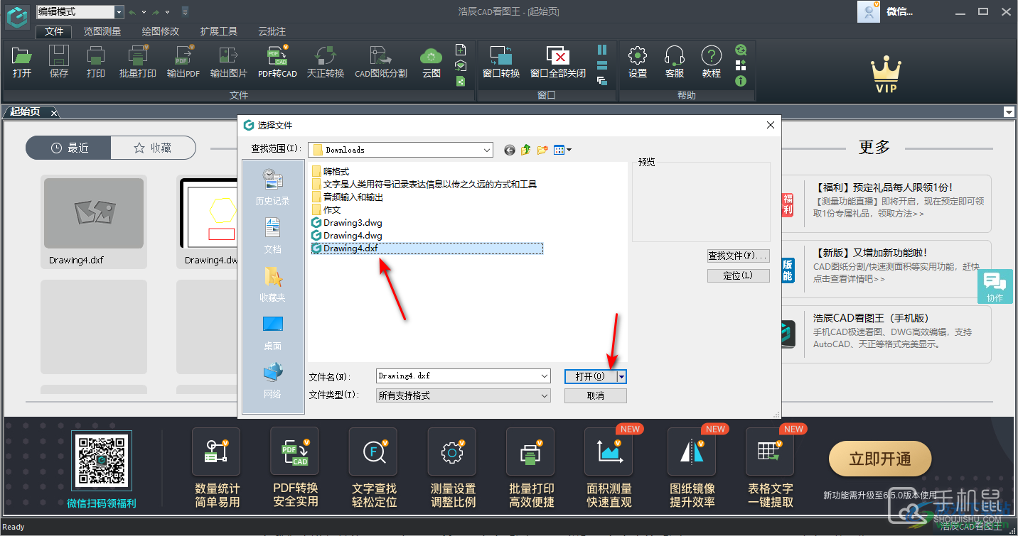Click the 打开(O) button to open the file
The image size is (1018, 536).
(x=591, y=376)
